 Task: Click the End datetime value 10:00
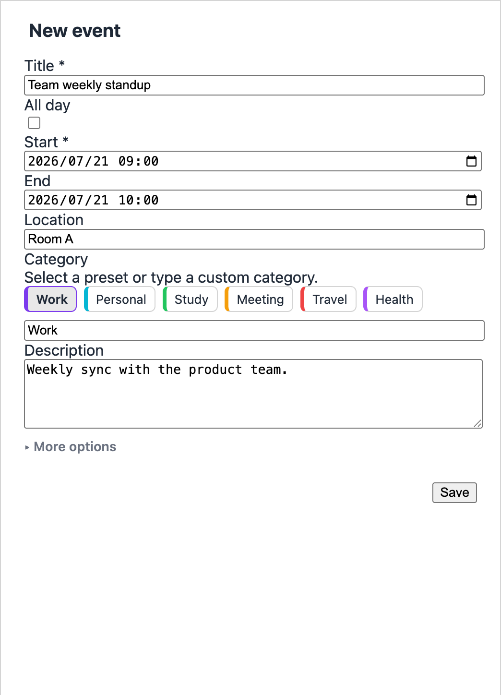pos(138,200)
